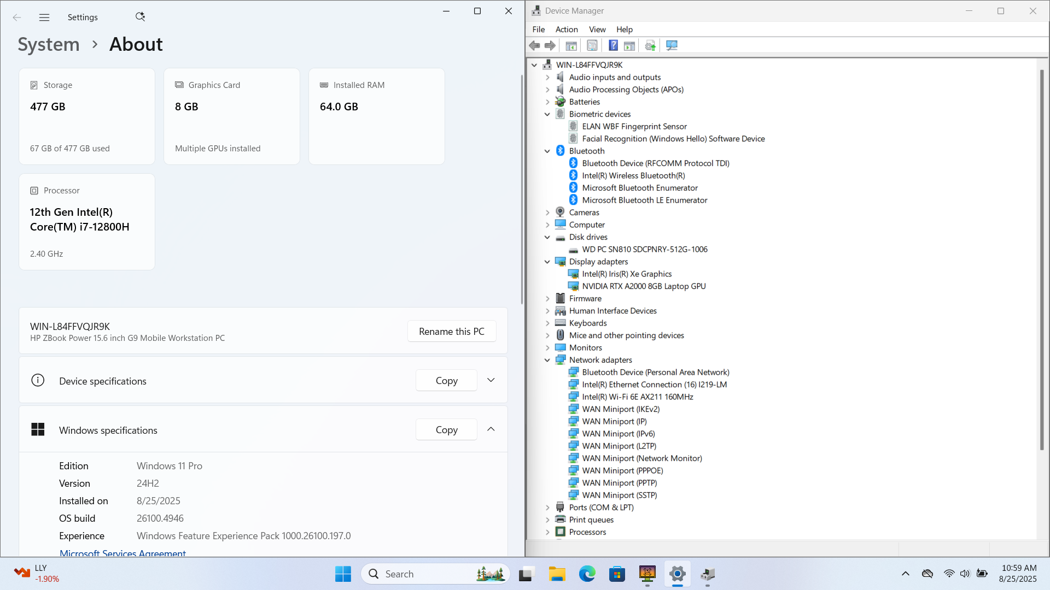1050x590 pixels.
Task: Select Human Interface Devices category
Action: (x=612, y=311)
